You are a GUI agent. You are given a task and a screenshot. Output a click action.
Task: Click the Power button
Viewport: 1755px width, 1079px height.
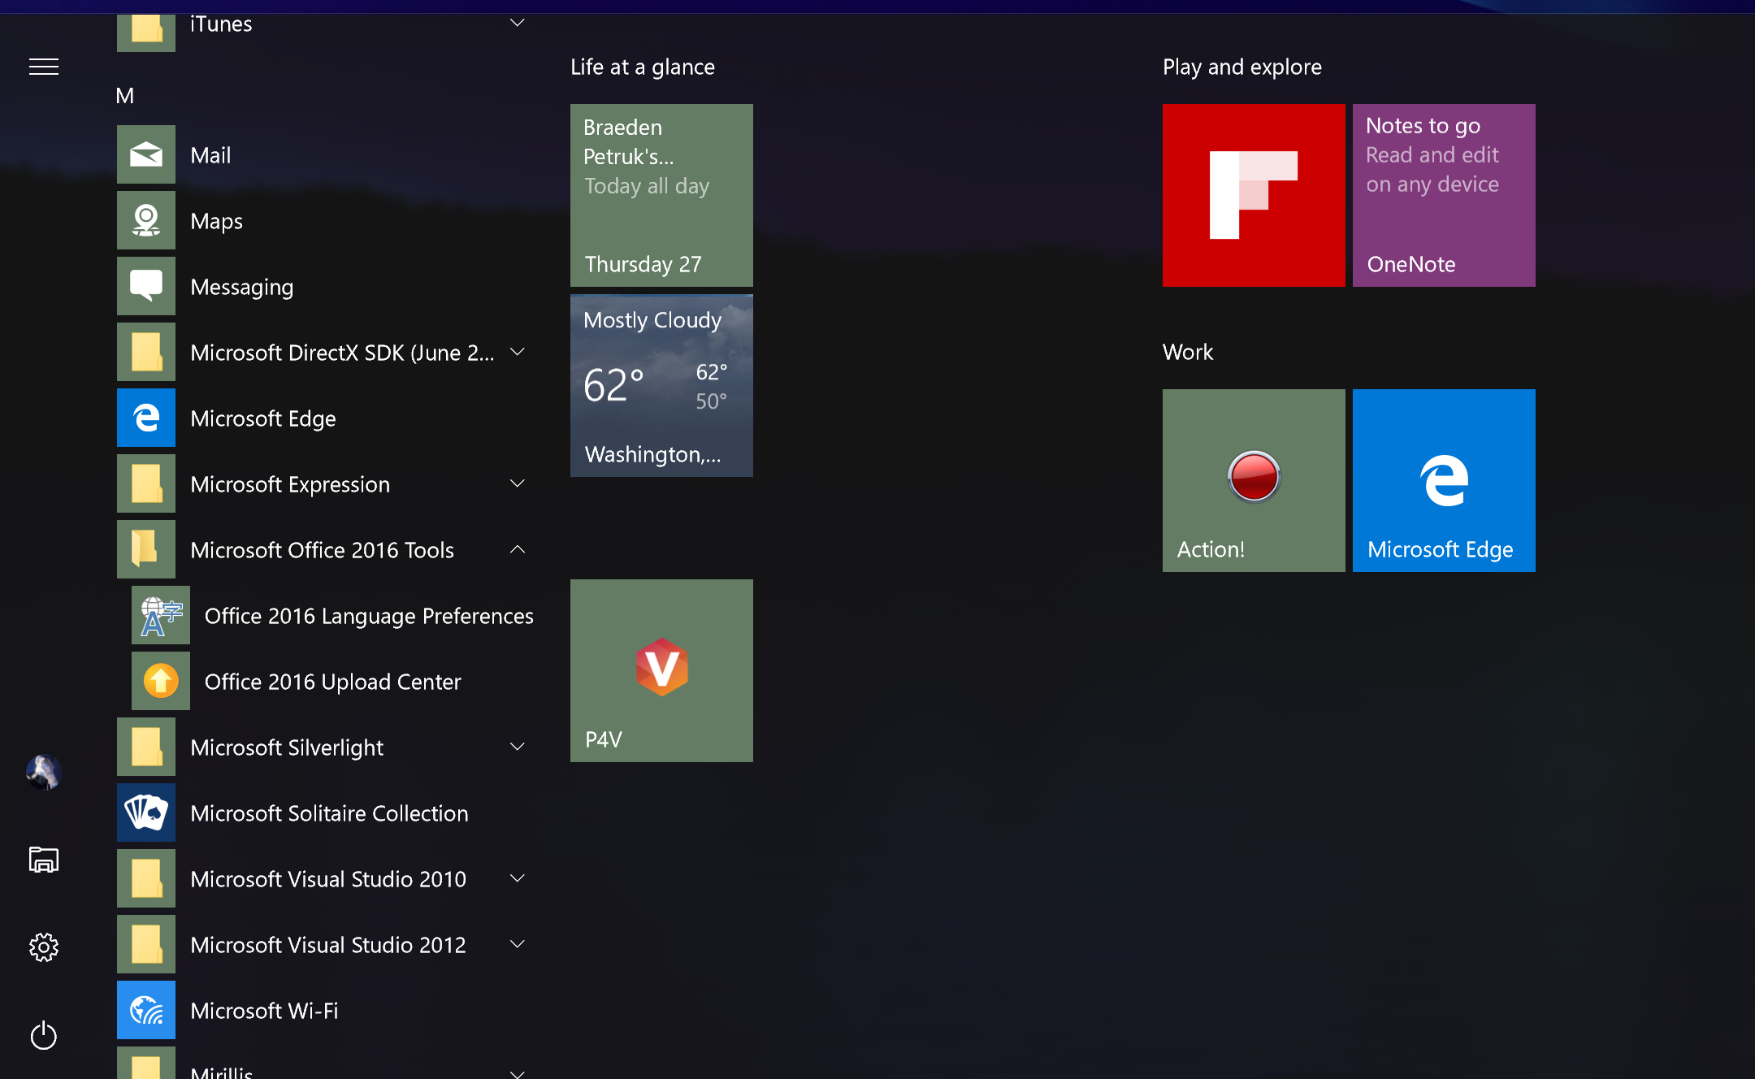[x=43, y=1036]
